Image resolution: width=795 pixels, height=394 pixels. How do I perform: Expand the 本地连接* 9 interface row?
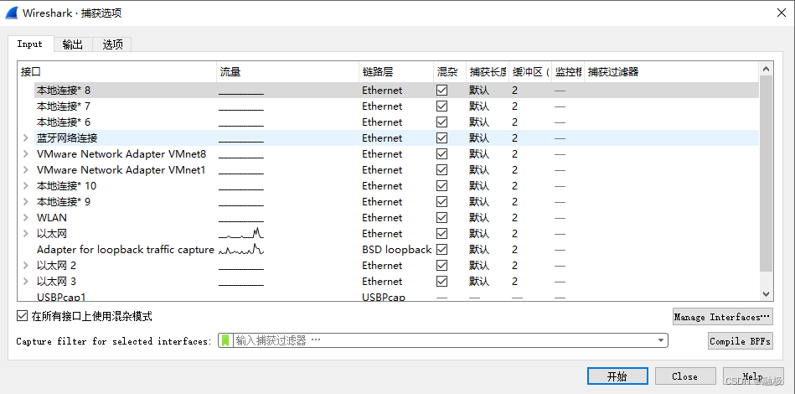(26, 202)
